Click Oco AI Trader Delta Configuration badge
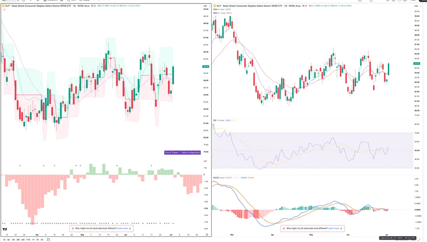427x242 pixels. (x=182, y=152)
